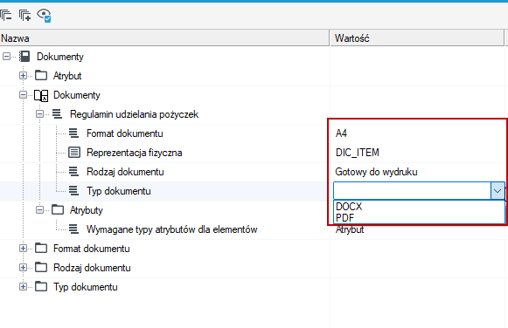
Task: Click the collapse all toolbar icon
Action: click(x=5, y=15)
